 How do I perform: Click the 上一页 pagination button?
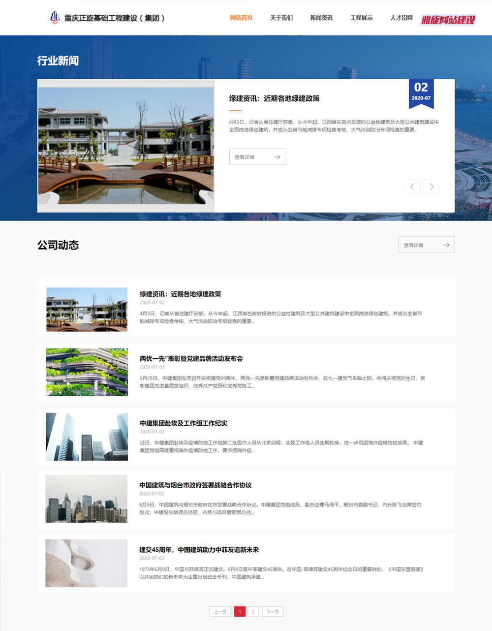(220, 612)
